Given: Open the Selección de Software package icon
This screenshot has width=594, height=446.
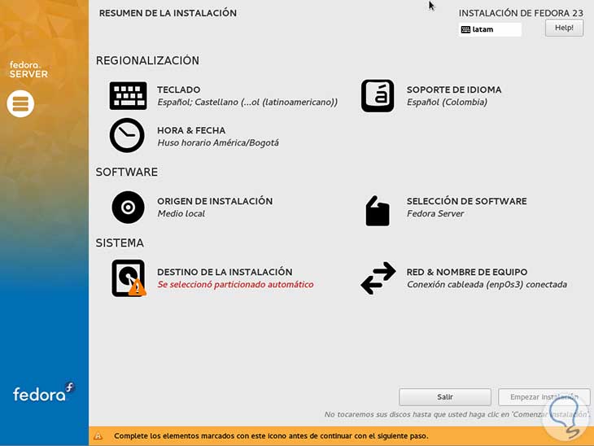Looking at the screenshot, I should pos(378,211).
